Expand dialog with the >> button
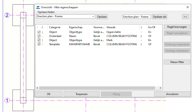192x112 pixels. (x=185, y=17)
